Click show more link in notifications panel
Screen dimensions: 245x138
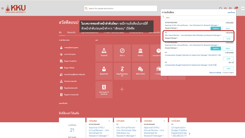pyautogui.click(x=231, y=13)
